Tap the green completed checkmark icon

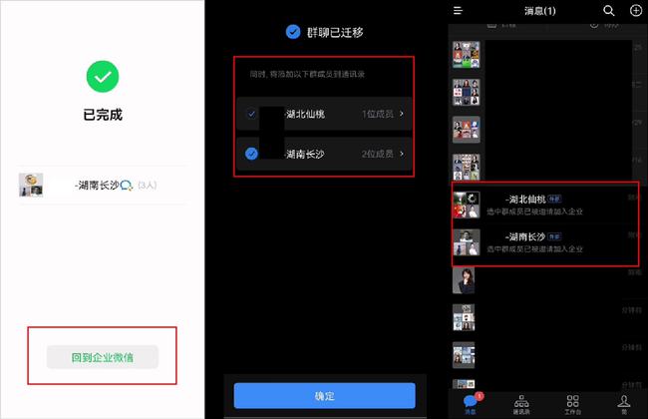point(103,77)
